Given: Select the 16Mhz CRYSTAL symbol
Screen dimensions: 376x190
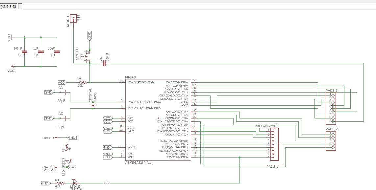Looking at the screenshot, I should (x=92, y=106).
